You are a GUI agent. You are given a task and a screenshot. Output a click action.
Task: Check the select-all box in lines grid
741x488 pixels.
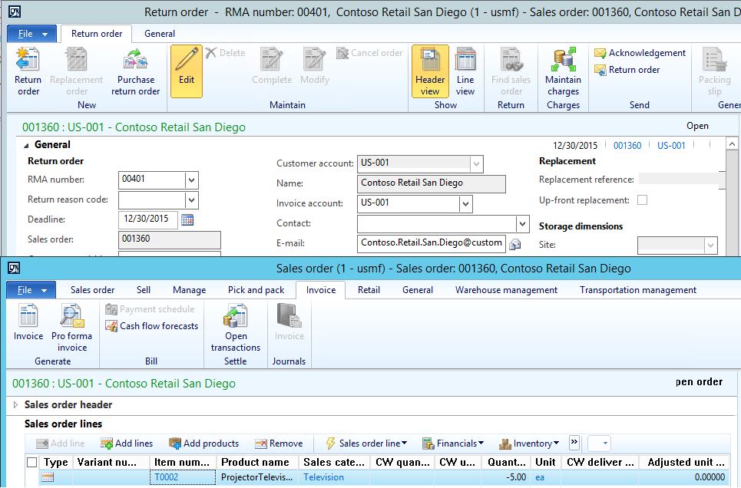pyautogui.click(x=31, y=462)
